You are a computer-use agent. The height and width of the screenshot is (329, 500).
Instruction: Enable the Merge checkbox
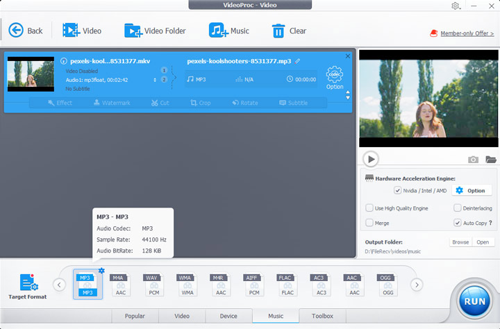coord(369,223)
